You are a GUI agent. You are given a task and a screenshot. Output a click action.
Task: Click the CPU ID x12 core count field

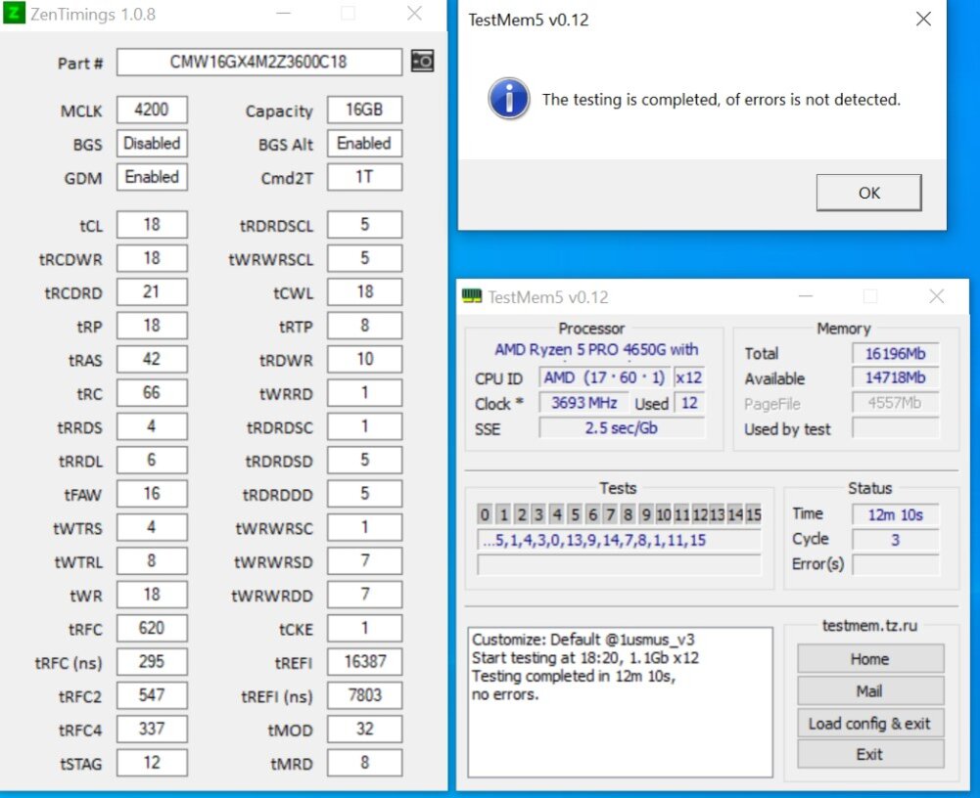[689, 377]
